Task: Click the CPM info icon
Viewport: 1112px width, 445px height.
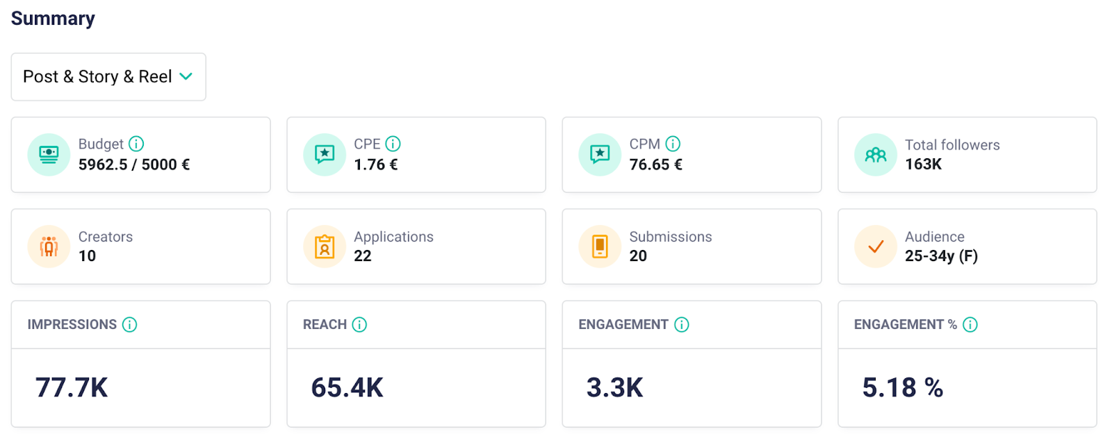Action: tap(673, 144)
